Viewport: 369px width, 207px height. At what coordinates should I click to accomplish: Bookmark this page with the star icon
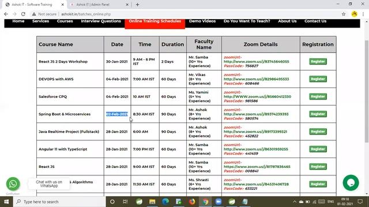coord(344,14)
